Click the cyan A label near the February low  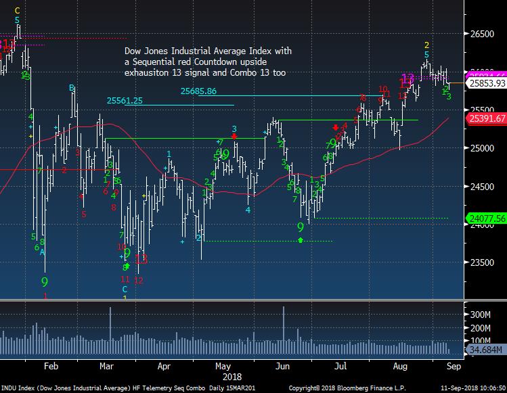click(42, 252)
